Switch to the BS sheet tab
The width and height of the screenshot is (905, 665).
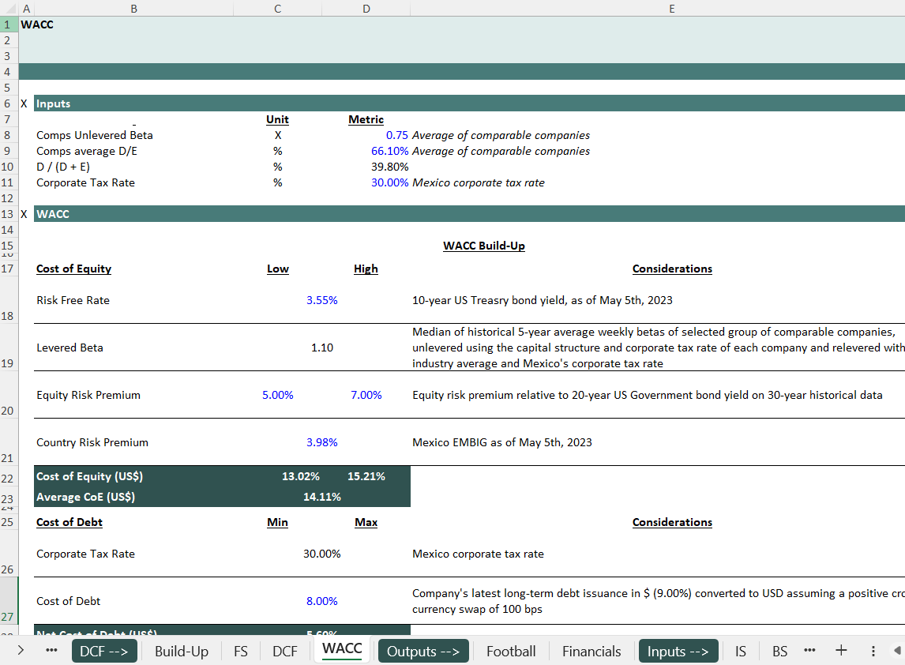779,651
